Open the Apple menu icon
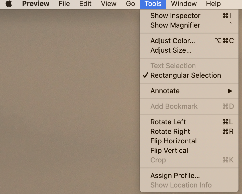The image size is (242, 194). tap(9, 4)
